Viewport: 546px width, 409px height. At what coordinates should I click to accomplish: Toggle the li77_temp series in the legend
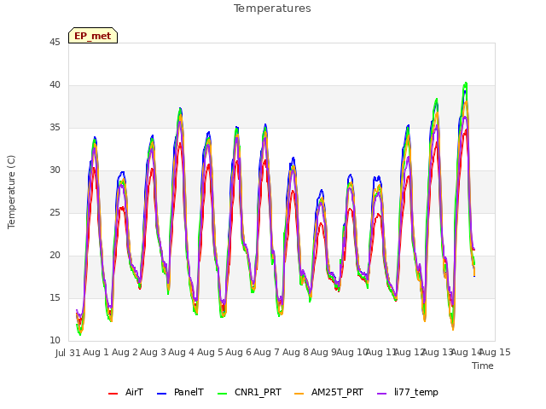(408, 392)
